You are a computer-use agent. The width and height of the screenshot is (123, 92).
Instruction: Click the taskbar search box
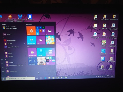tap(20, 78)
